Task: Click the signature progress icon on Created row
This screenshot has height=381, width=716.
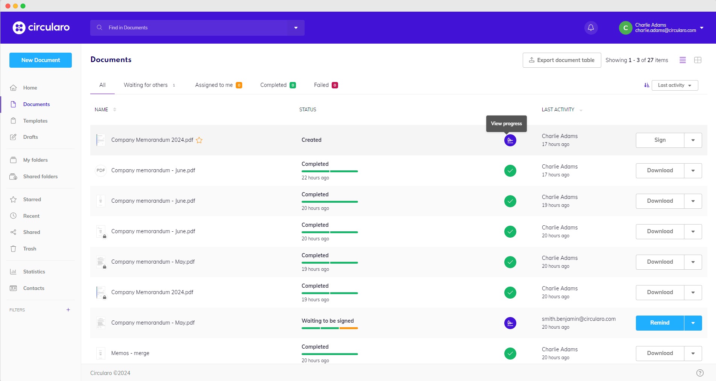Action: click(510, 140)
